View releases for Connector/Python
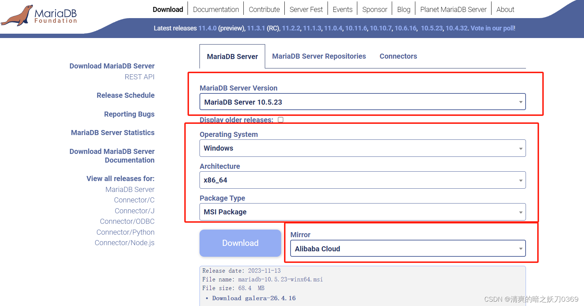The height and width of the screenshot is (306, 584). pyautogui.click(x=126, y=232)
